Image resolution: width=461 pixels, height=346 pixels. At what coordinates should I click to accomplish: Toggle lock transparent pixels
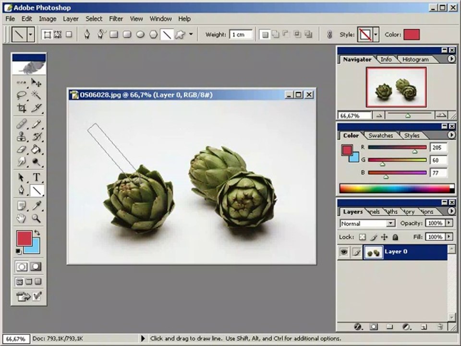coord(362,237)
